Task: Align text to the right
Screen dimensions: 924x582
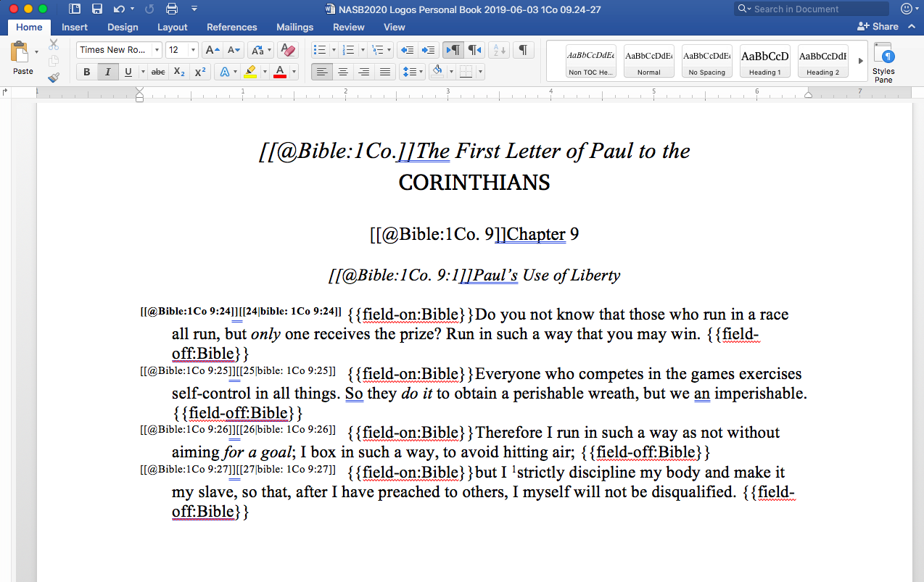Action: pos(364,72)
